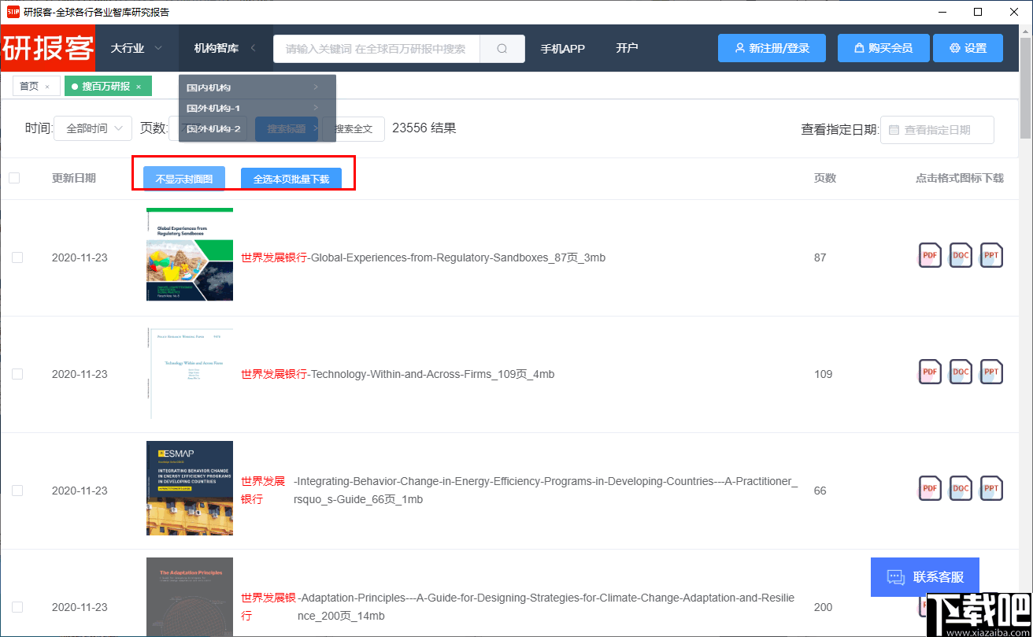Click the 23556 结果 result count
1033x637 pixels.
click(x=424, y=128)
